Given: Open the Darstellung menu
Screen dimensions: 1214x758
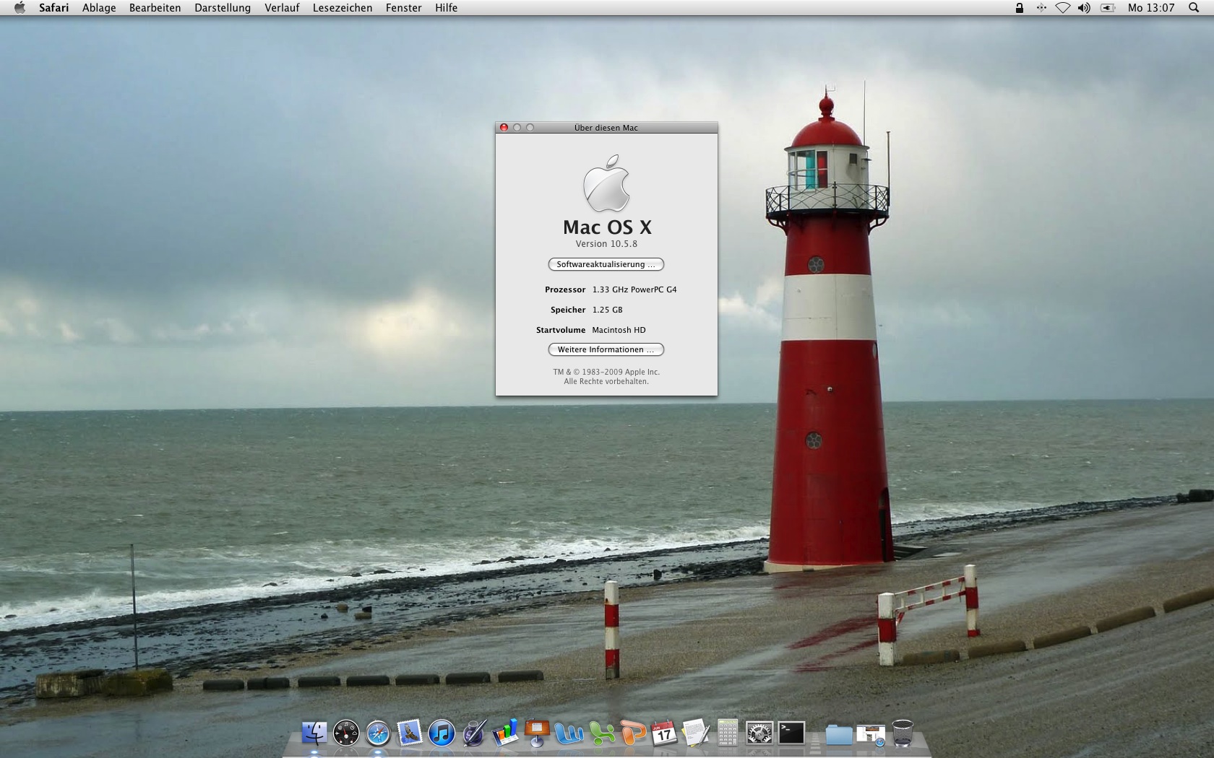Looking at the screenshot, I should point(223,8).
